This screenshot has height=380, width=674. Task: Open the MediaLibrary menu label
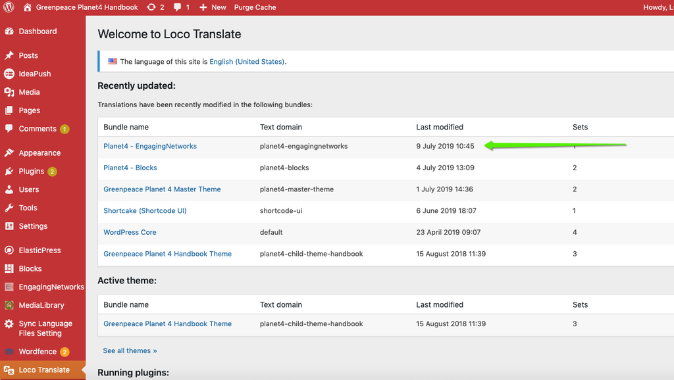pyautogui.click(x=41, y=305)
